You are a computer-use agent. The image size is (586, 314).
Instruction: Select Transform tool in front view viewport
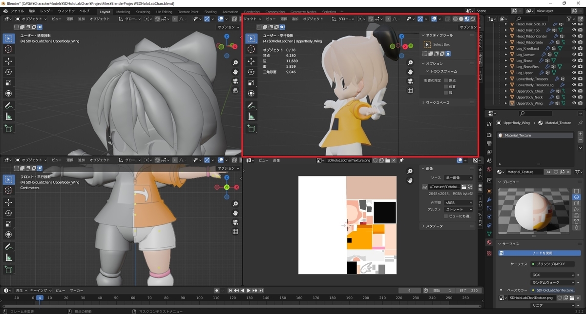click(x=8, y=235)
